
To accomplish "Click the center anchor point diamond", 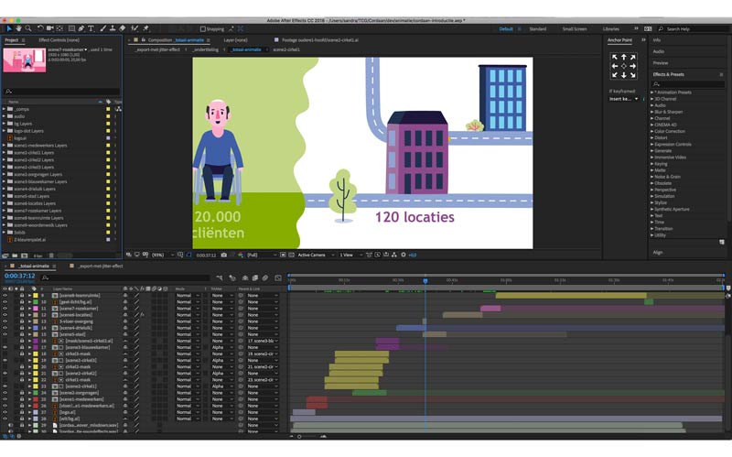I will click(x=624, y=66).
